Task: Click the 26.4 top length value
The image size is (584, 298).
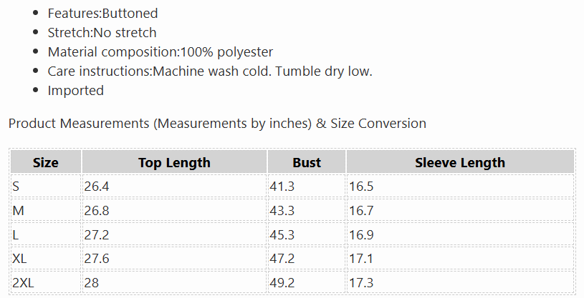Action: [97, 186]
